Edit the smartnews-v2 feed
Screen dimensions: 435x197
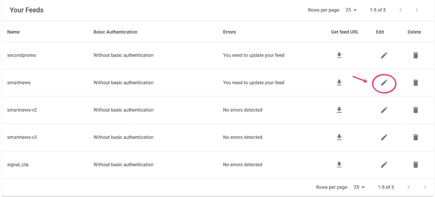(x=384, y=110)
